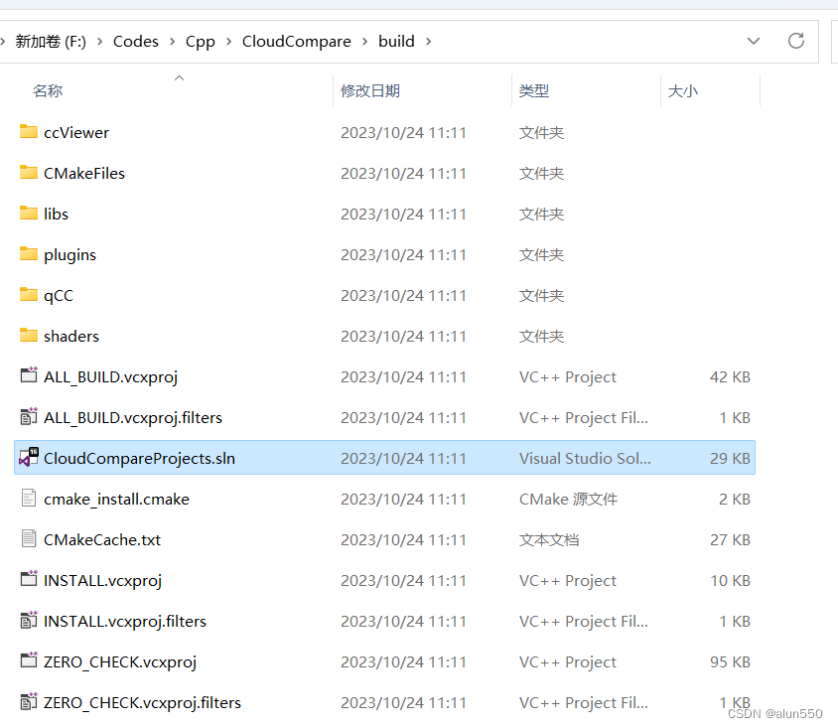Viewport: 838px width, 728px height.
Task: Click the 29 KB size cell
Action: [730, 458]
